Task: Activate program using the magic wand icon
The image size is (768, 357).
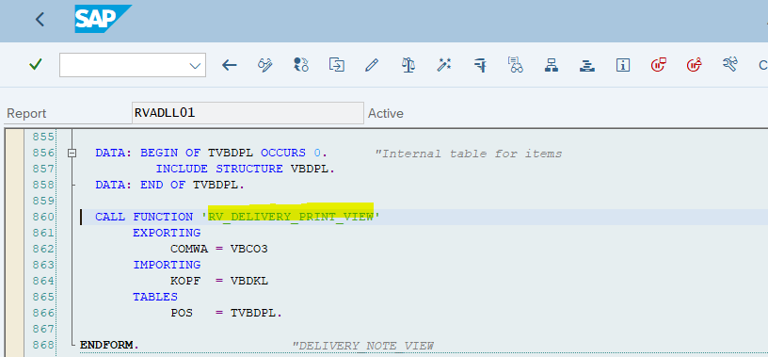Action: (x=443, y=65)
